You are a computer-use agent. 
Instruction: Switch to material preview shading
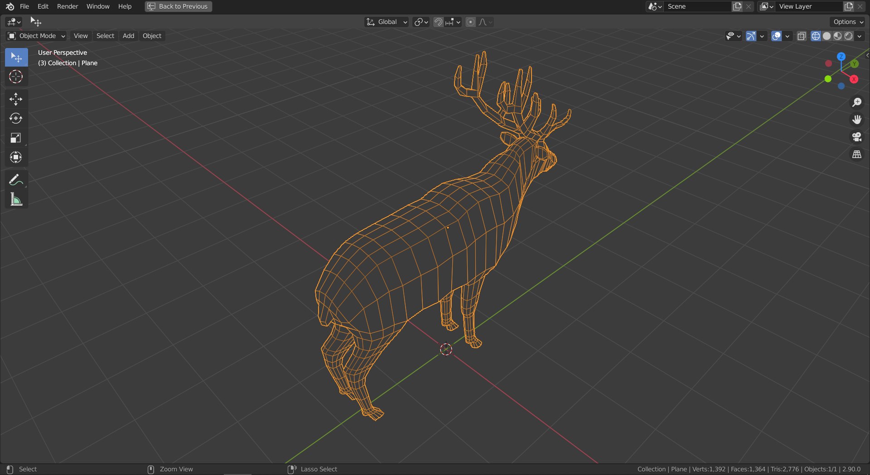837,36
